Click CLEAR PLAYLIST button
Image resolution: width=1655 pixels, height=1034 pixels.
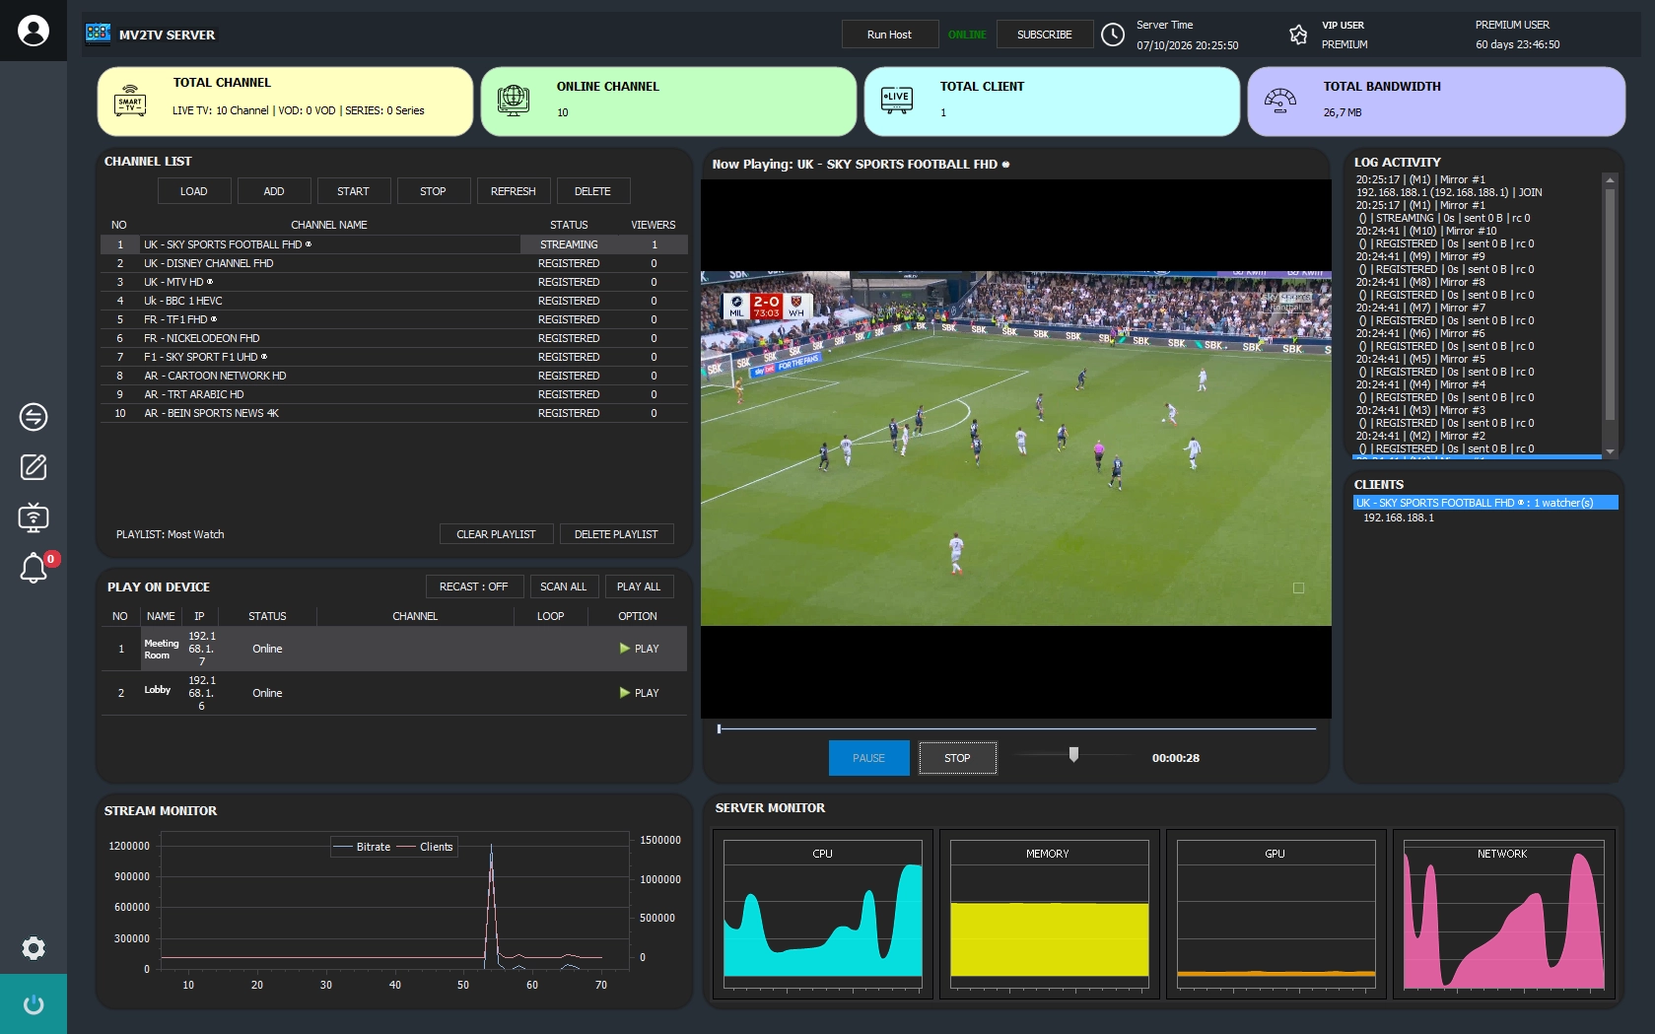497,534
